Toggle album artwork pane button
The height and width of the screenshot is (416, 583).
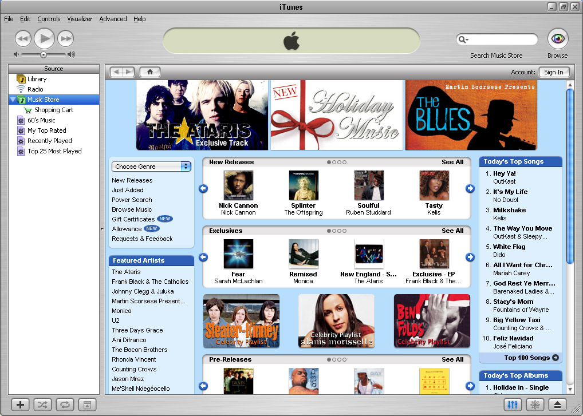click(87, 405)
